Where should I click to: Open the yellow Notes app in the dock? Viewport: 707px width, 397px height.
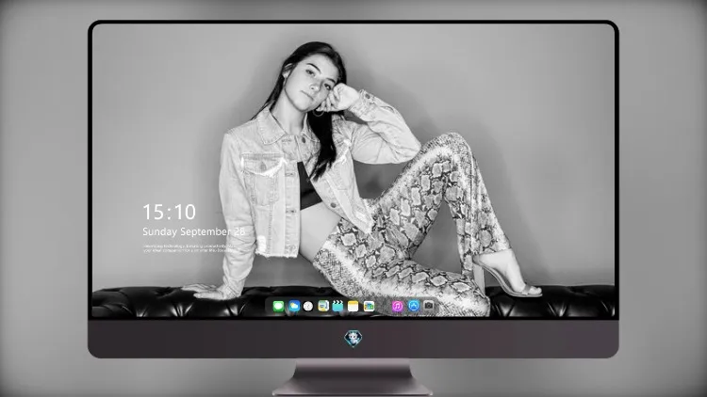353,307
